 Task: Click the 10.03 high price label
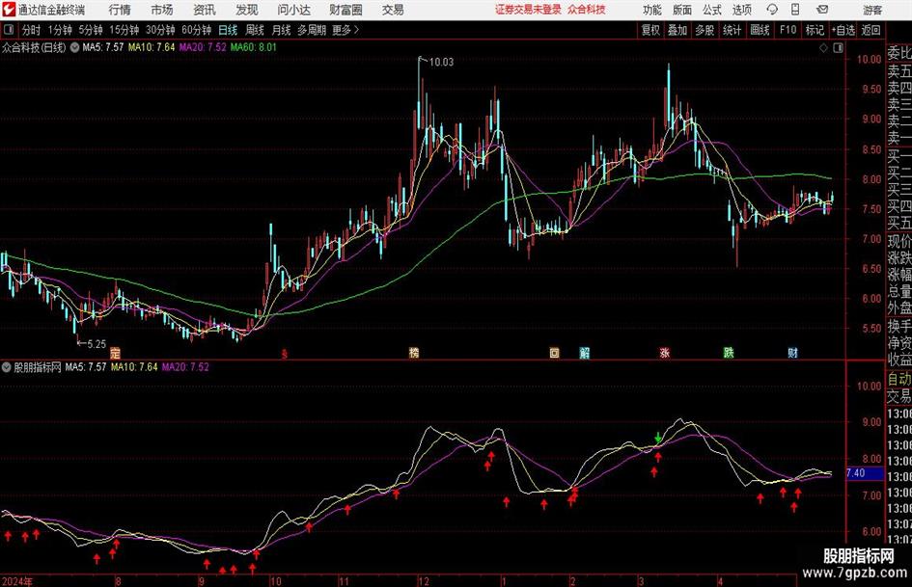441,62
